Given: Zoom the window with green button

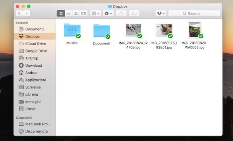Looking at the screenshot, I should click(x=29, y=7).
